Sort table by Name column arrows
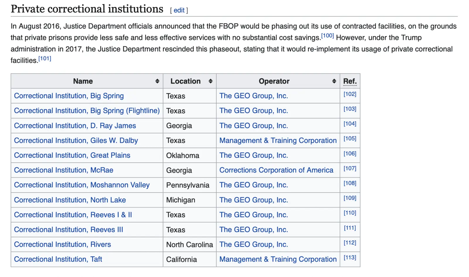The width and height of the screenshot is (469, 277). 157,81
